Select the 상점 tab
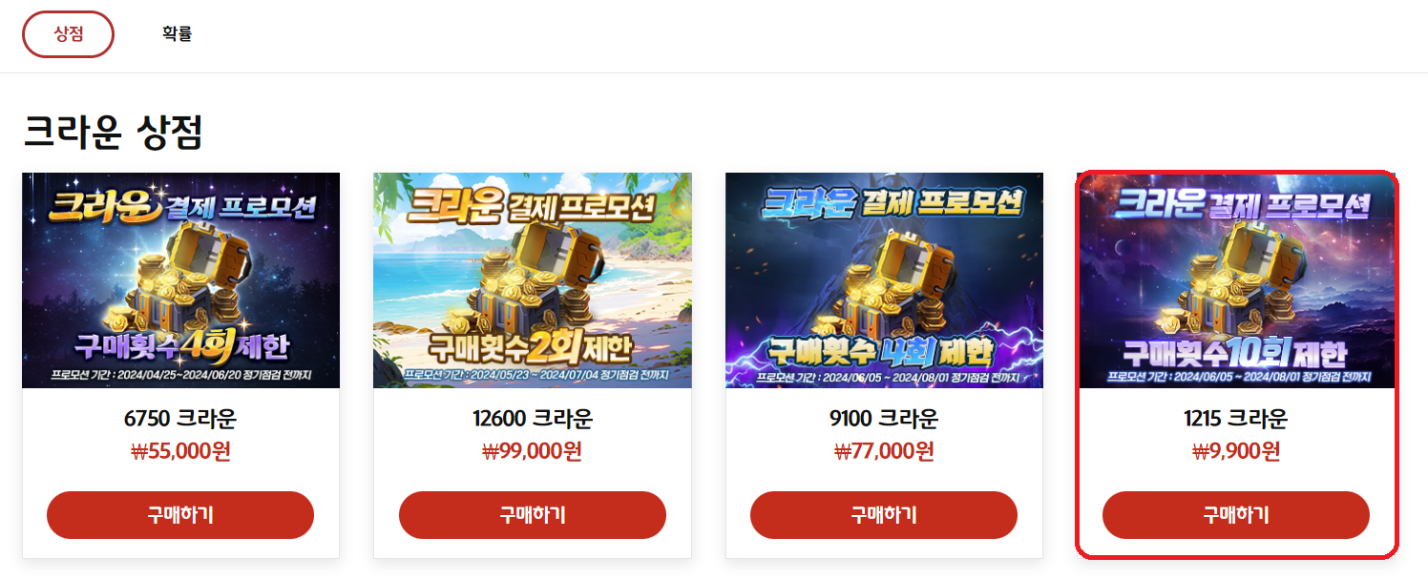 click(x=68, y=34)
